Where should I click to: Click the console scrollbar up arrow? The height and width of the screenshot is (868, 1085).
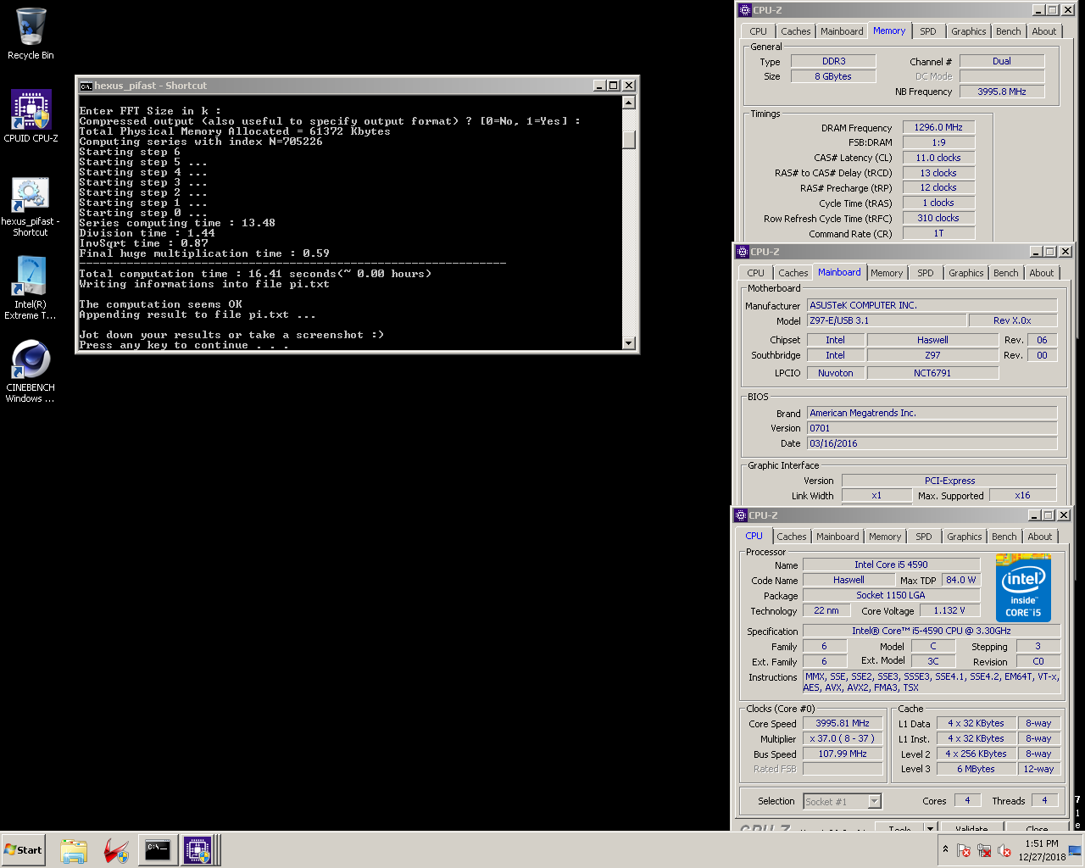tap(629, 103)
